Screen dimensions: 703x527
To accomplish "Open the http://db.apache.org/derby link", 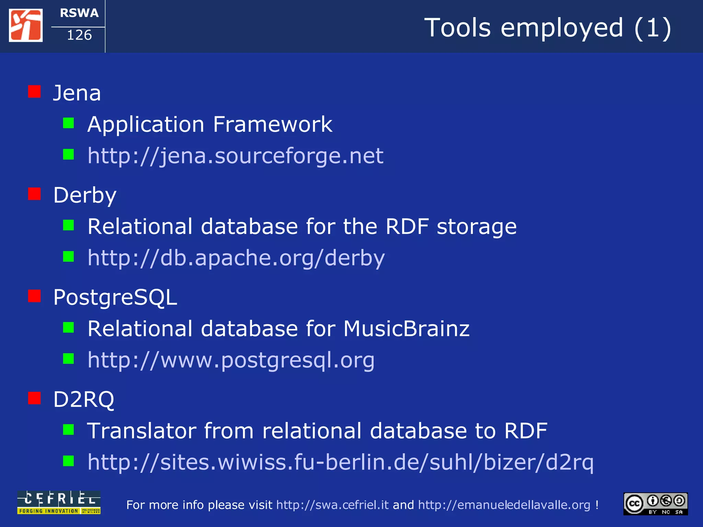I will pos(236,258).
